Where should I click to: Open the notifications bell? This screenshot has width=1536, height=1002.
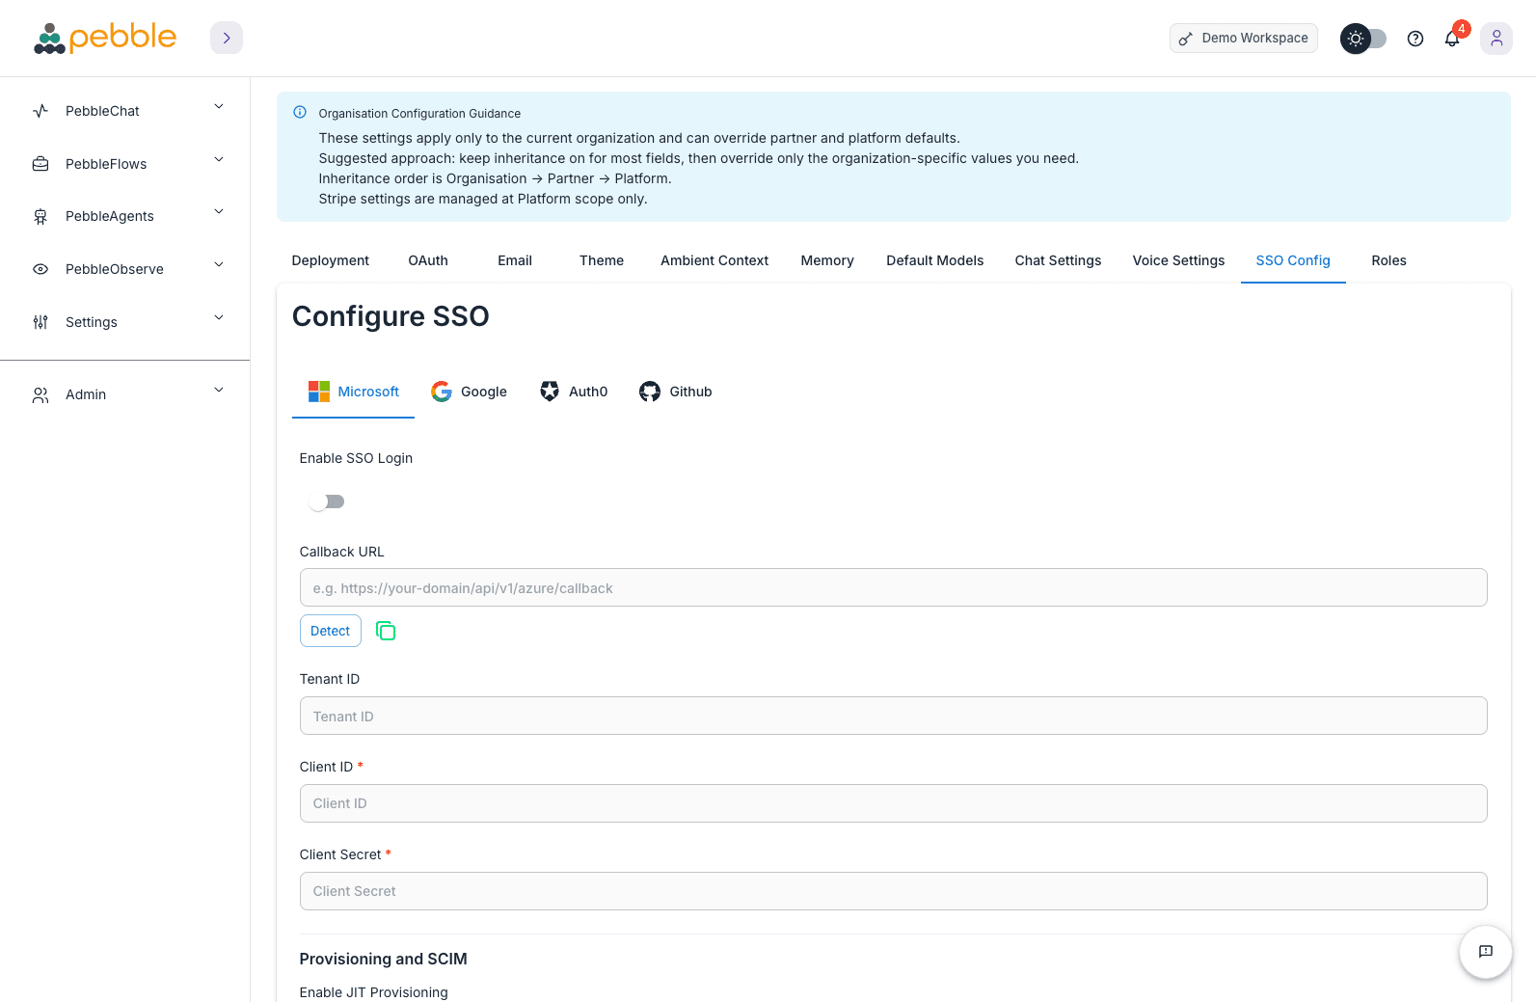(1452, 39)
